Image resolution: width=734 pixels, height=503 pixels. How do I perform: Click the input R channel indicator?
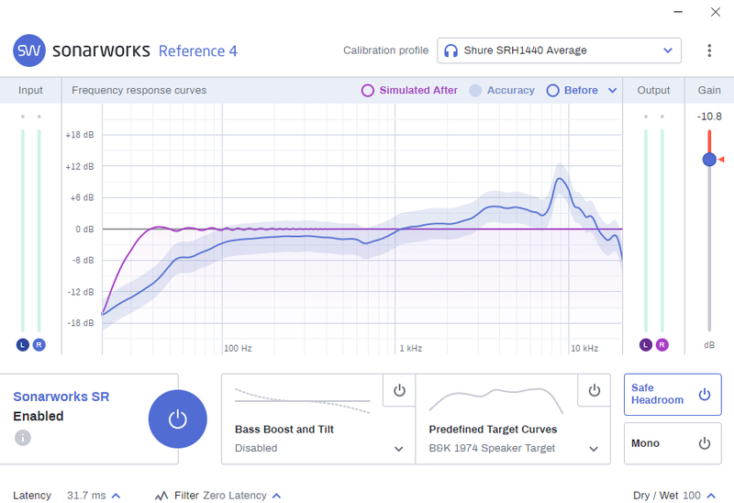(39, 345)
